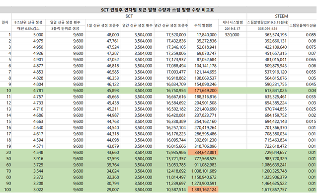Image resolution: width=320 pixels, height=196 pixels.
Task: Click the 777,568,525 cumulative cell
Action: click(206, 159)
